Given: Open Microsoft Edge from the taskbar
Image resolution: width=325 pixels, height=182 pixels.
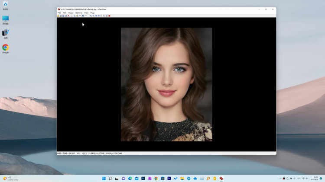Looking at the screenshot, I should 130,179.
